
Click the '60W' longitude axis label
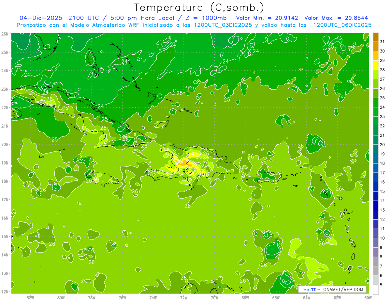[x=368, y=297]
